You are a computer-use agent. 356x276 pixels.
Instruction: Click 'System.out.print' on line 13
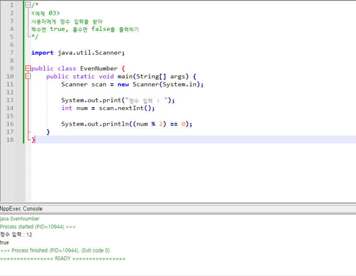(x=91, y=100)
